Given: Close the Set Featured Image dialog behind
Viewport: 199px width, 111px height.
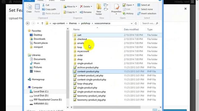Looking at the screenshot, I should coord(185,9).
